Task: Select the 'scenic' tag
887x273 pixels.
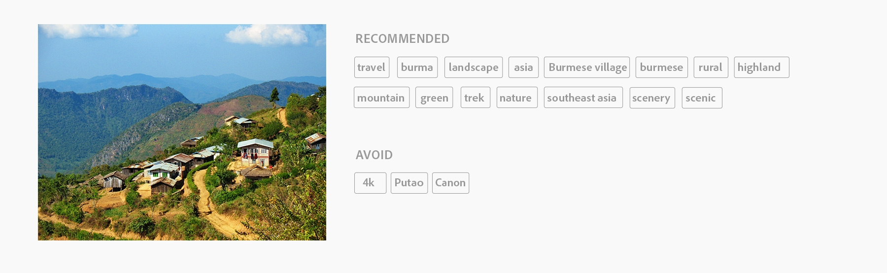Action: [x=702, y=98]
